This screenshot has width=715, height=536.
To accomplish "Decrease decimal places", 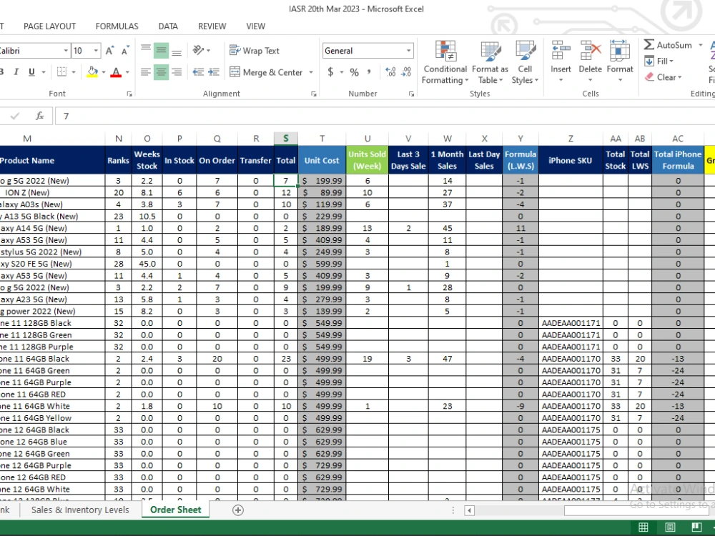I will point(406,72).
